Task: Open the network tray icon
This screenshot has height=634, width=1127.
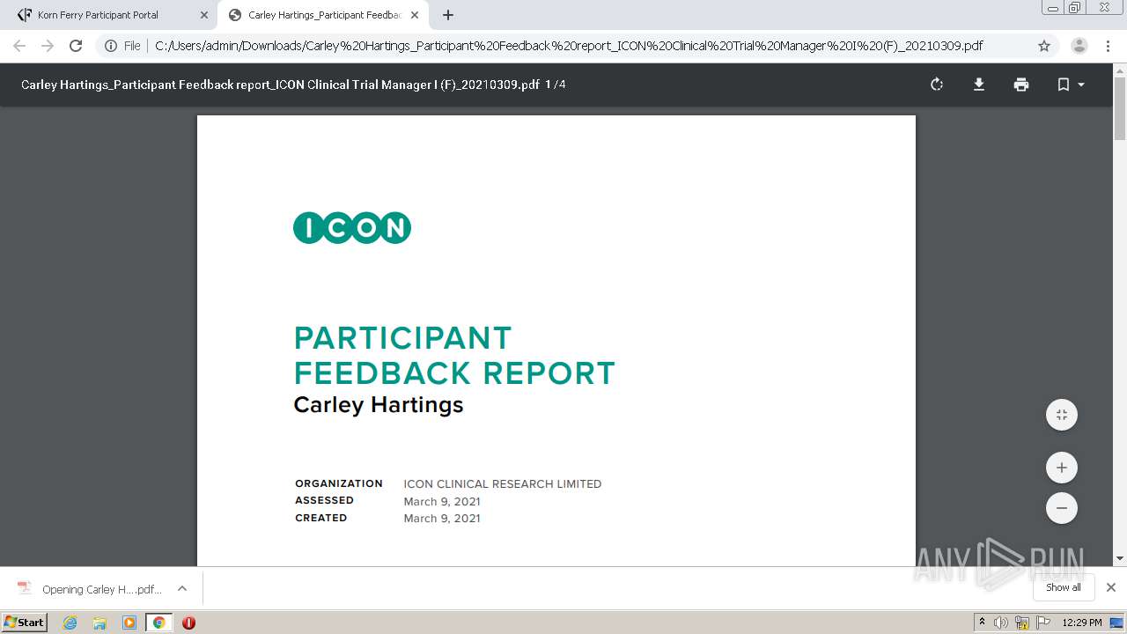Action: [1021, 623]
